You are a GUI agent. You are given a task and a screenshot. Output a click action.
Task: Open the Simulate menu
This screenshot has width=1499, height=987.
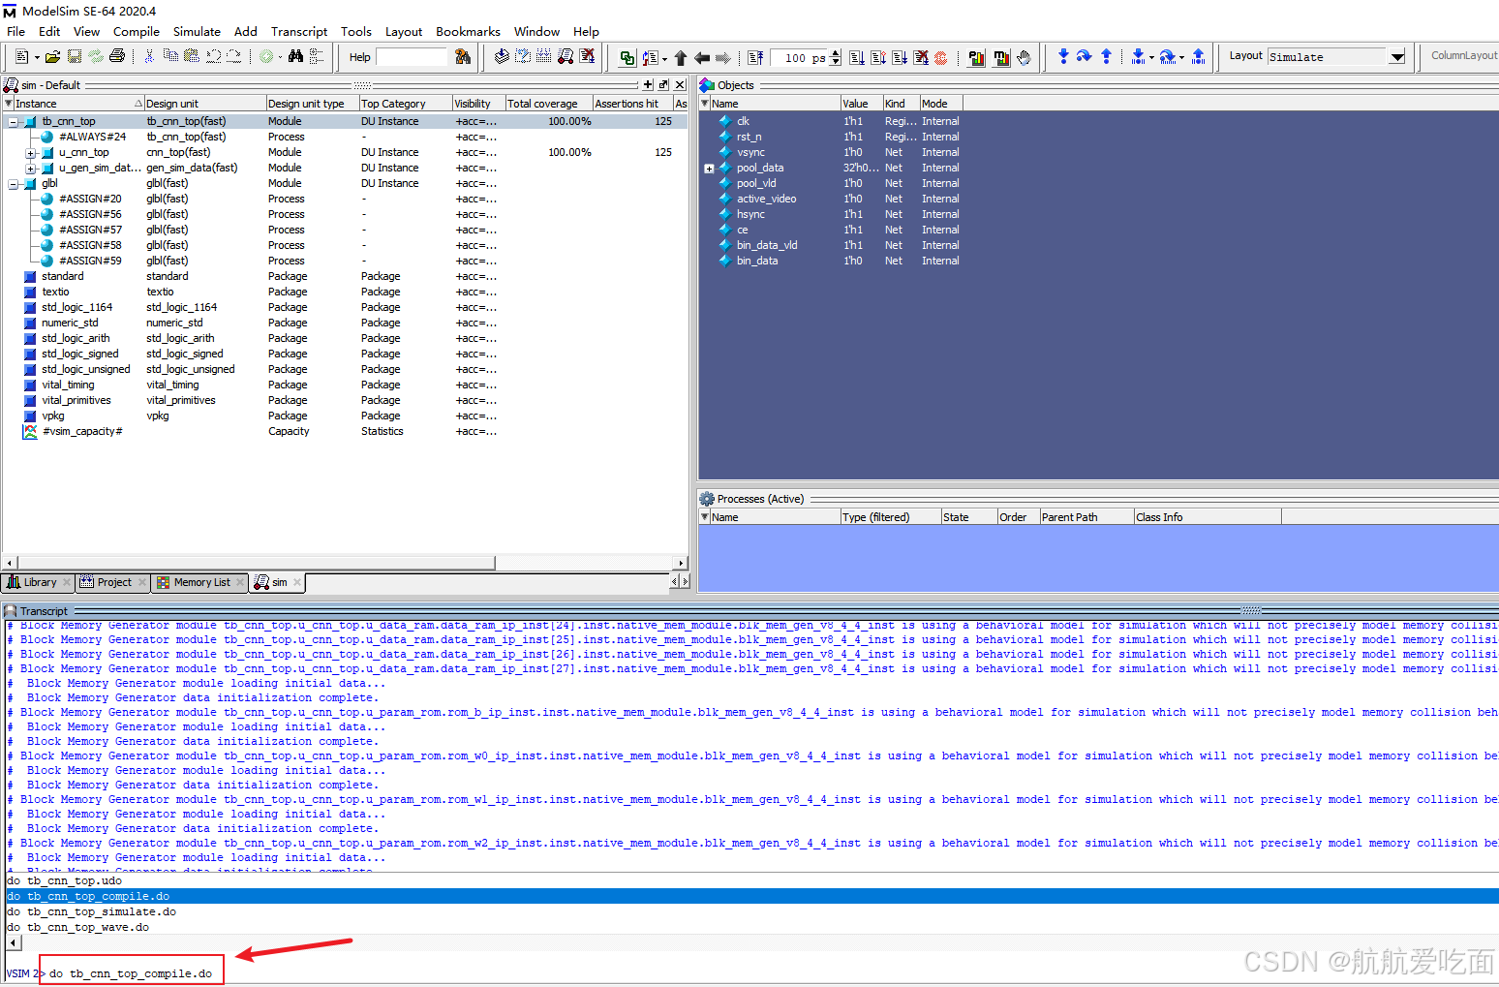click(197, 31)
